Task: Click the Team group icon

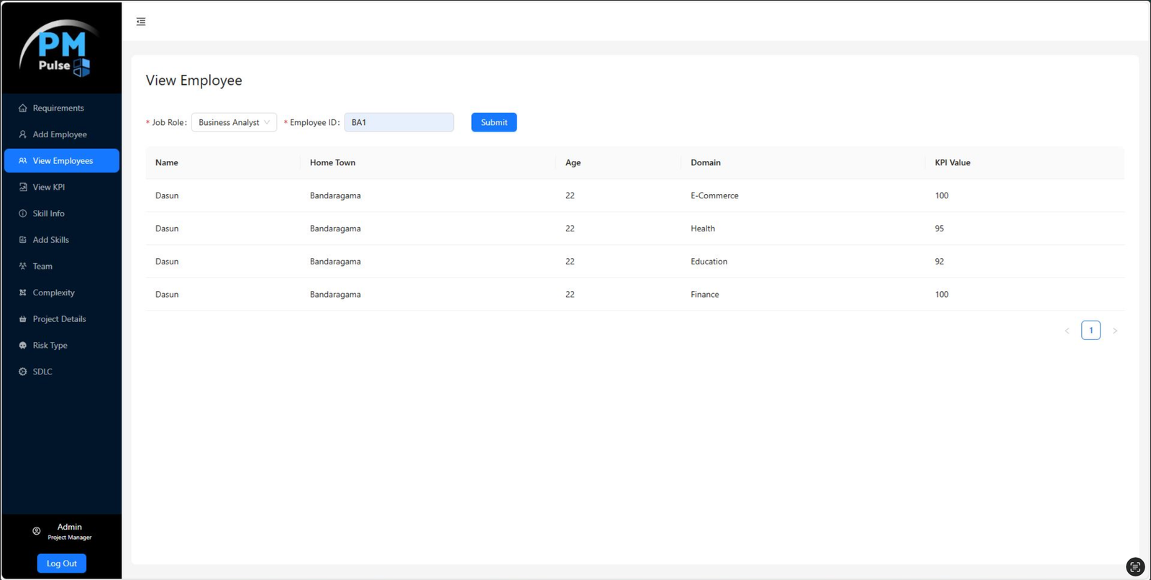Action: coord(23,266)
